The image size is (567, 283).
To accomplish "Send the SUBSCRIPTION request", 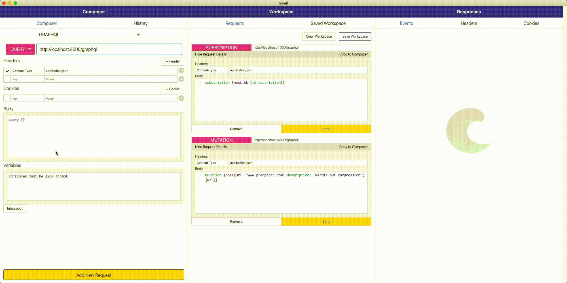I will (326, 129).
